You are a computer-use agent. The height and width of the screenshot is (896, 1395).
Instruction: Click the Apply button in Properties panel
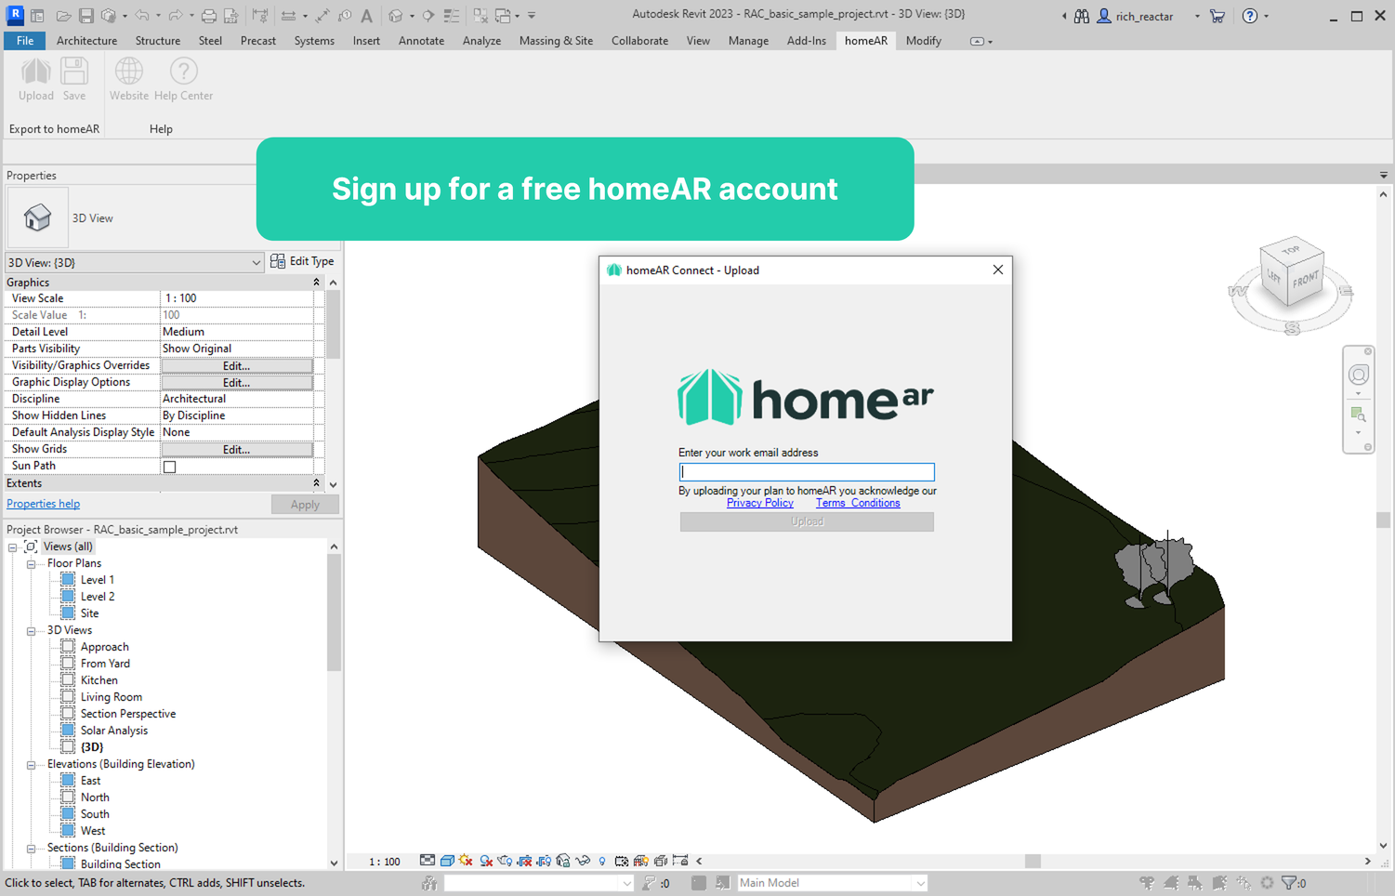(305, 505)
